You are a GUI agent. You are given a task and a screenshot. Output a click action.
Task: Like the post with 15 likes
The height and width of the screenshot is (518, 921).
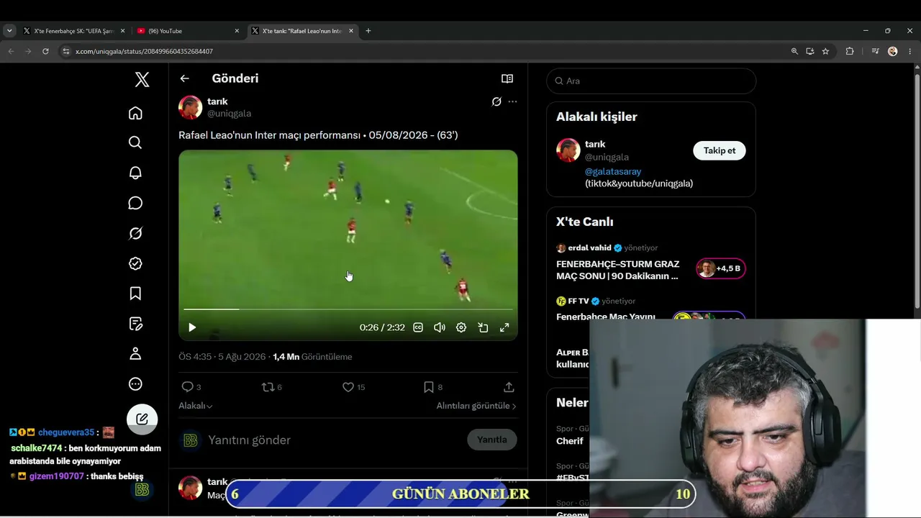[x=353, y=387]
